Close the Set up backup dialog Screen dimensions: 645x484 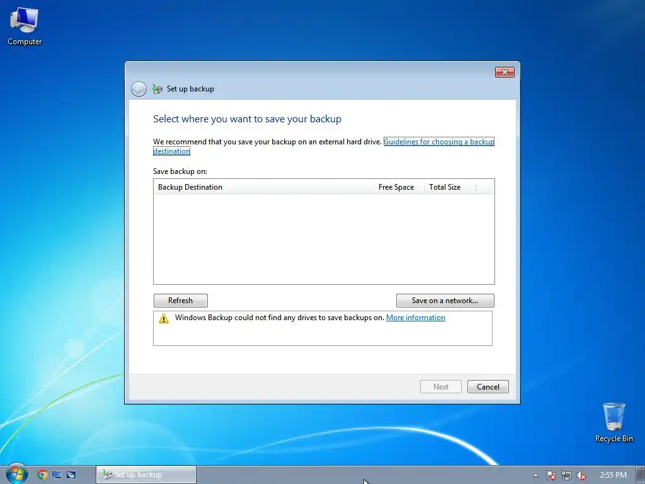(505, 72)
